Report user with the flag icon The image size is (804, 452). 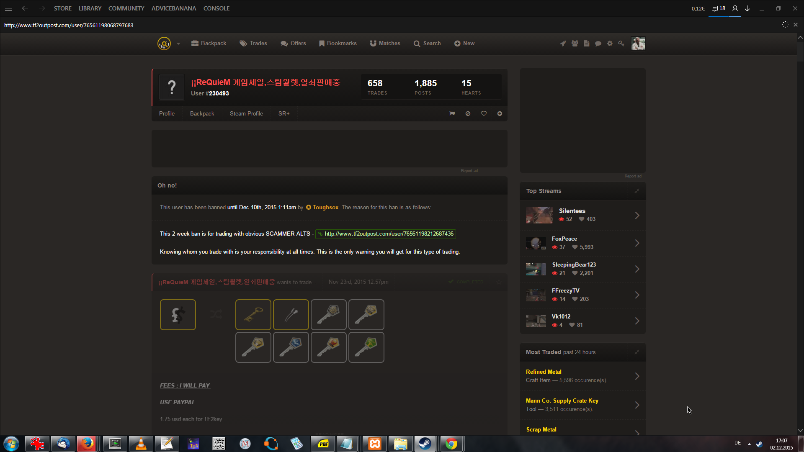[x=452, y=113]
